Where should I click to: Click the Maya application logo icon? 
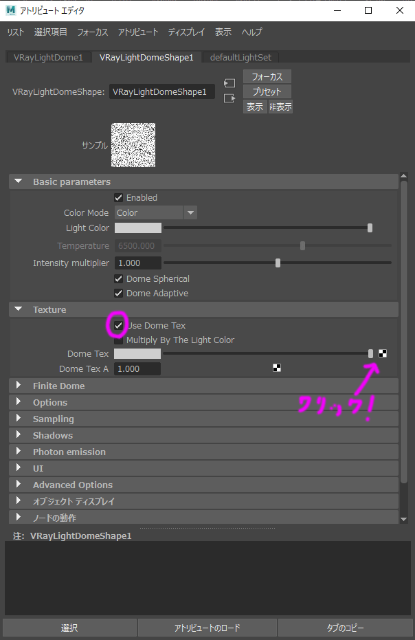[11, 10]
